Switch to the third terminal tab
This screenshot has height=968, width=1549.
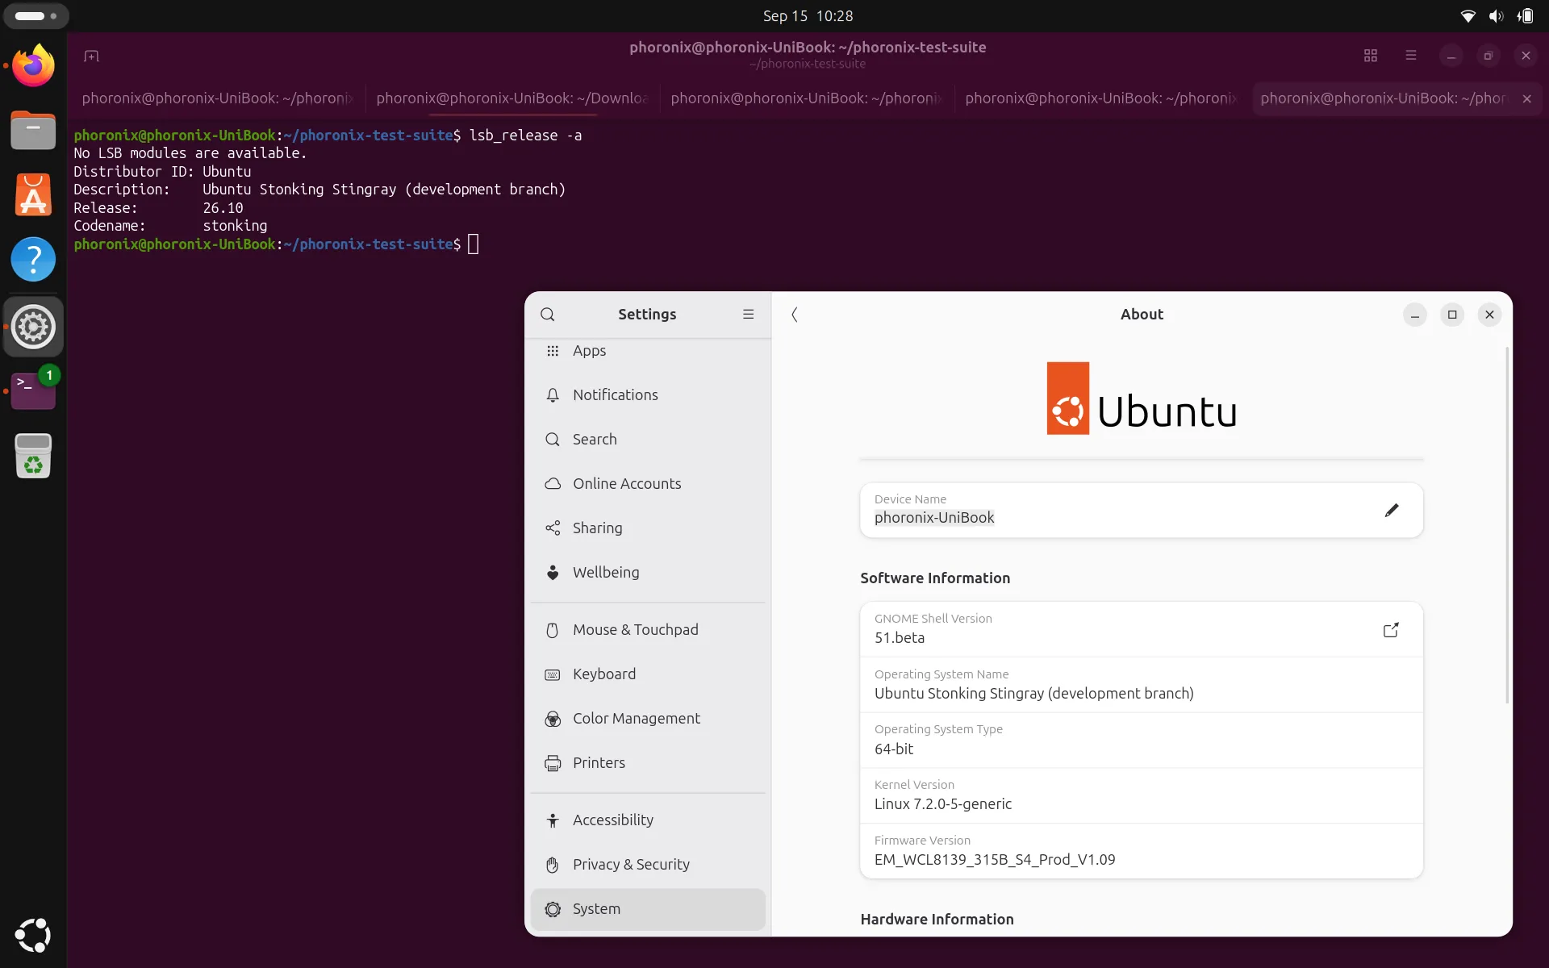coord(807,98)
